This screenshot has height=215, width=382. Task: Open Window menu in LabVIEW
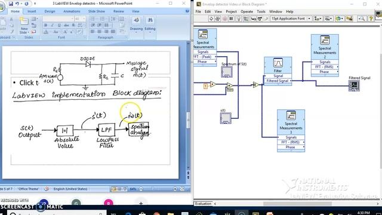[276, 11]
